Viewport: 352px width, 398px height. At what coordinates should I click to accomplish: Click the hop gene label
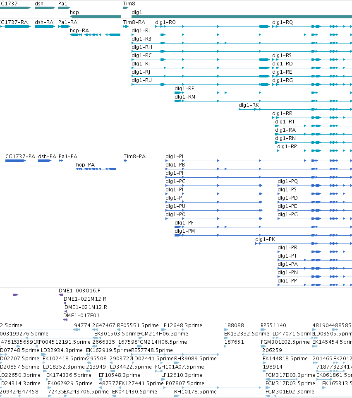[x=74, y=12]
